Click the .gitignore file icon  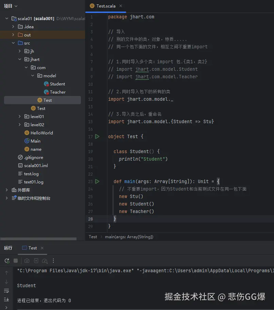coord(20,157)
